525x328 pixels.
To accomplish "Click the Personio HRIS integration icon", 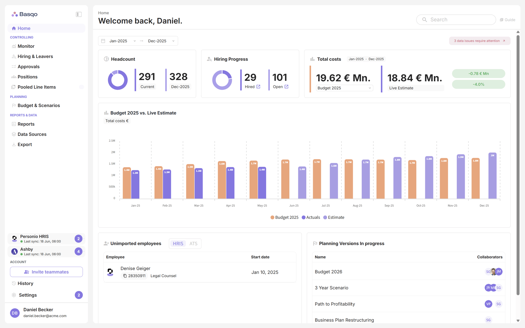I will point(14,239).
